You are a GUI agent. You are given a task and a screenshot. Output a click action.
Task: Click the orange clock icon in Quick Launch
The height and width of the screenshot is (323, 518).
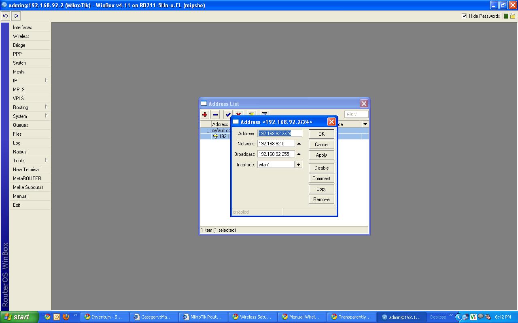click(x=57, y=317)
